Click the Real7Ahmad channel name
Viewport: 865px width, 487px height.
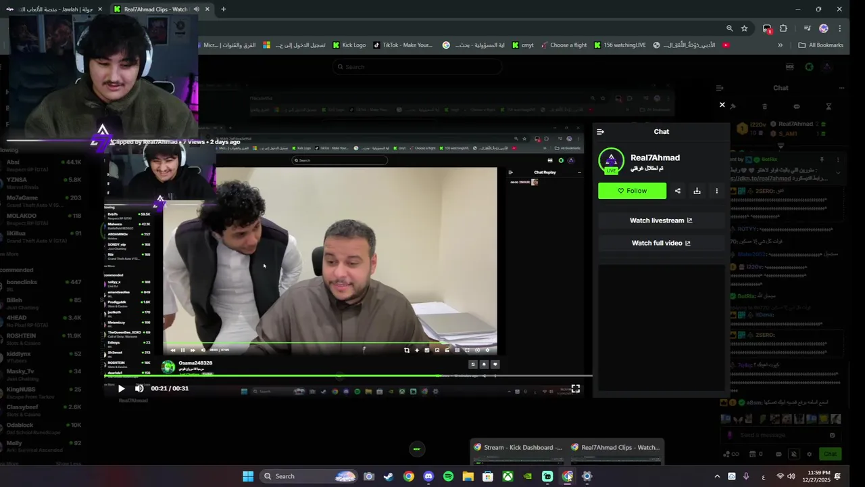point(655,158)
